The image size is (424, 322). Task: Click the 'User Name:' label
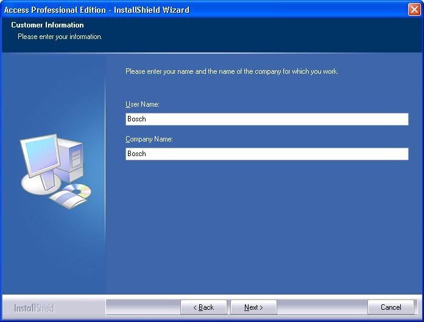pyautogui.click(x=143, y=104)
